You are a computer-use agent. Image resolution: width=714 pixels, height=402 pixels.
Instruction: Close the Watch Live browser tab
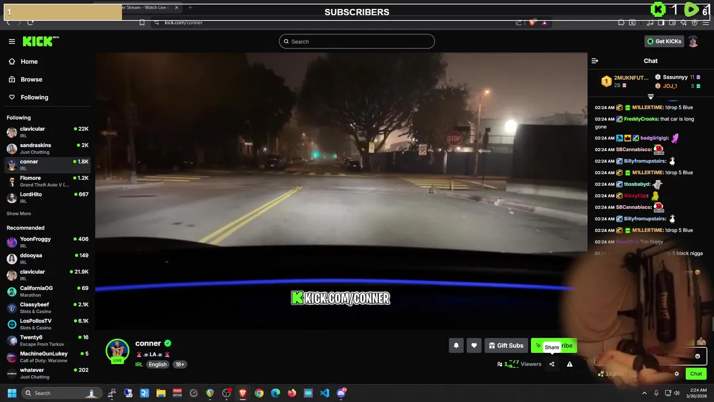(177, 8)
